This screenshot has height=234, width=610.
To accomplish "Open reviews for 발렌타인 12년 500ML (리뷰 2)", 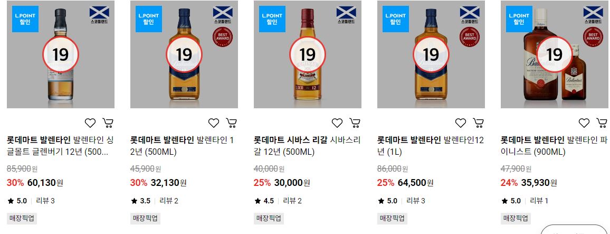I will tap(169, 201).
